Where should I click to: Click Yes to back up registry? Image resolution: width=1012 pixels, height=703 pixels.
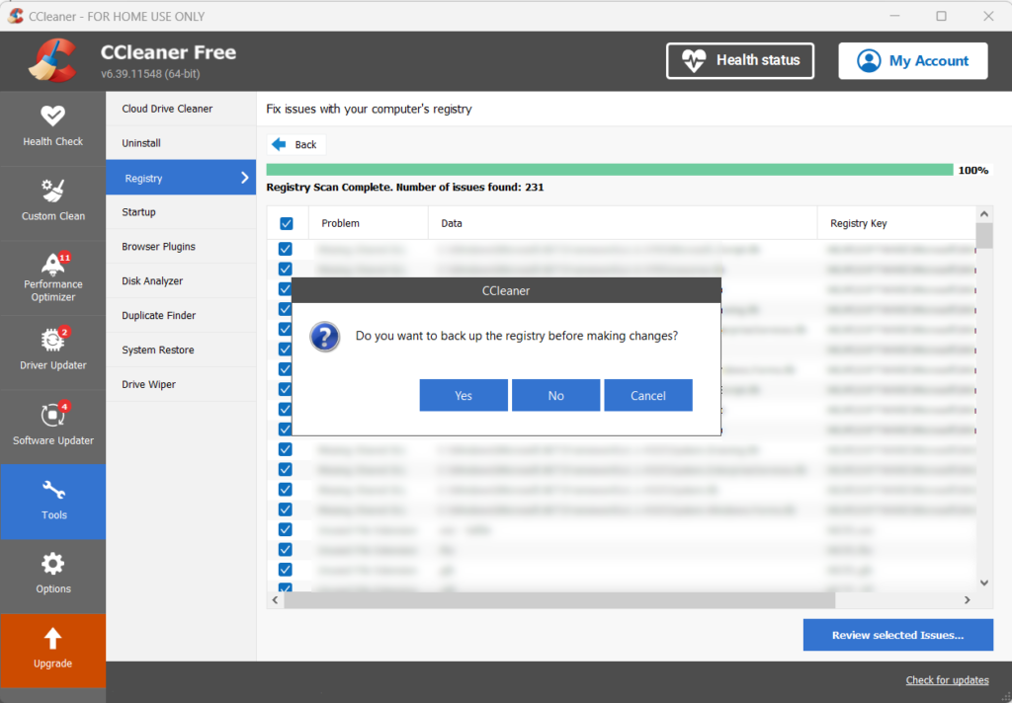tap(464, 395)
